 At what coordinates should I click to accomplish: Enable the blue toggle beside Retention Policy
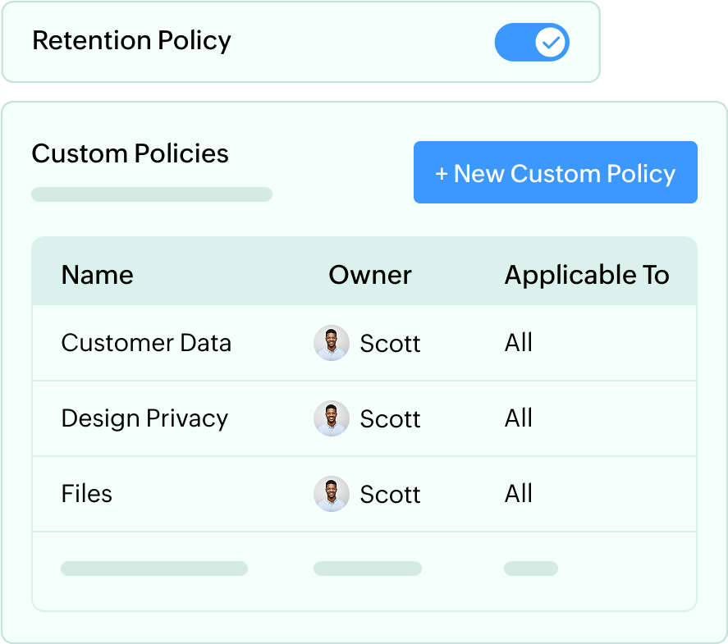pos(532,42)
